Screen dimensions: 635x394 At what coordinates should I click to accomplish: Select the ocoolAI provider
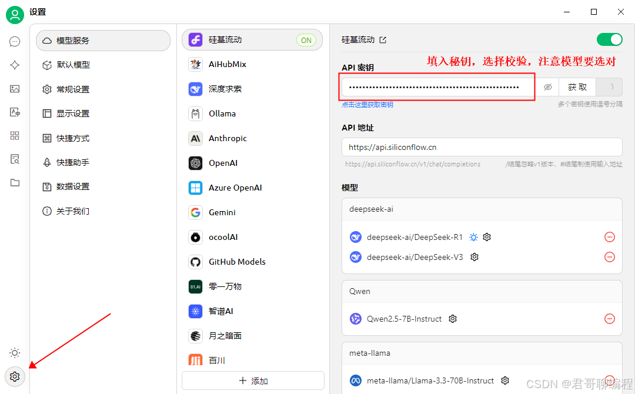(x=252, y=237)
